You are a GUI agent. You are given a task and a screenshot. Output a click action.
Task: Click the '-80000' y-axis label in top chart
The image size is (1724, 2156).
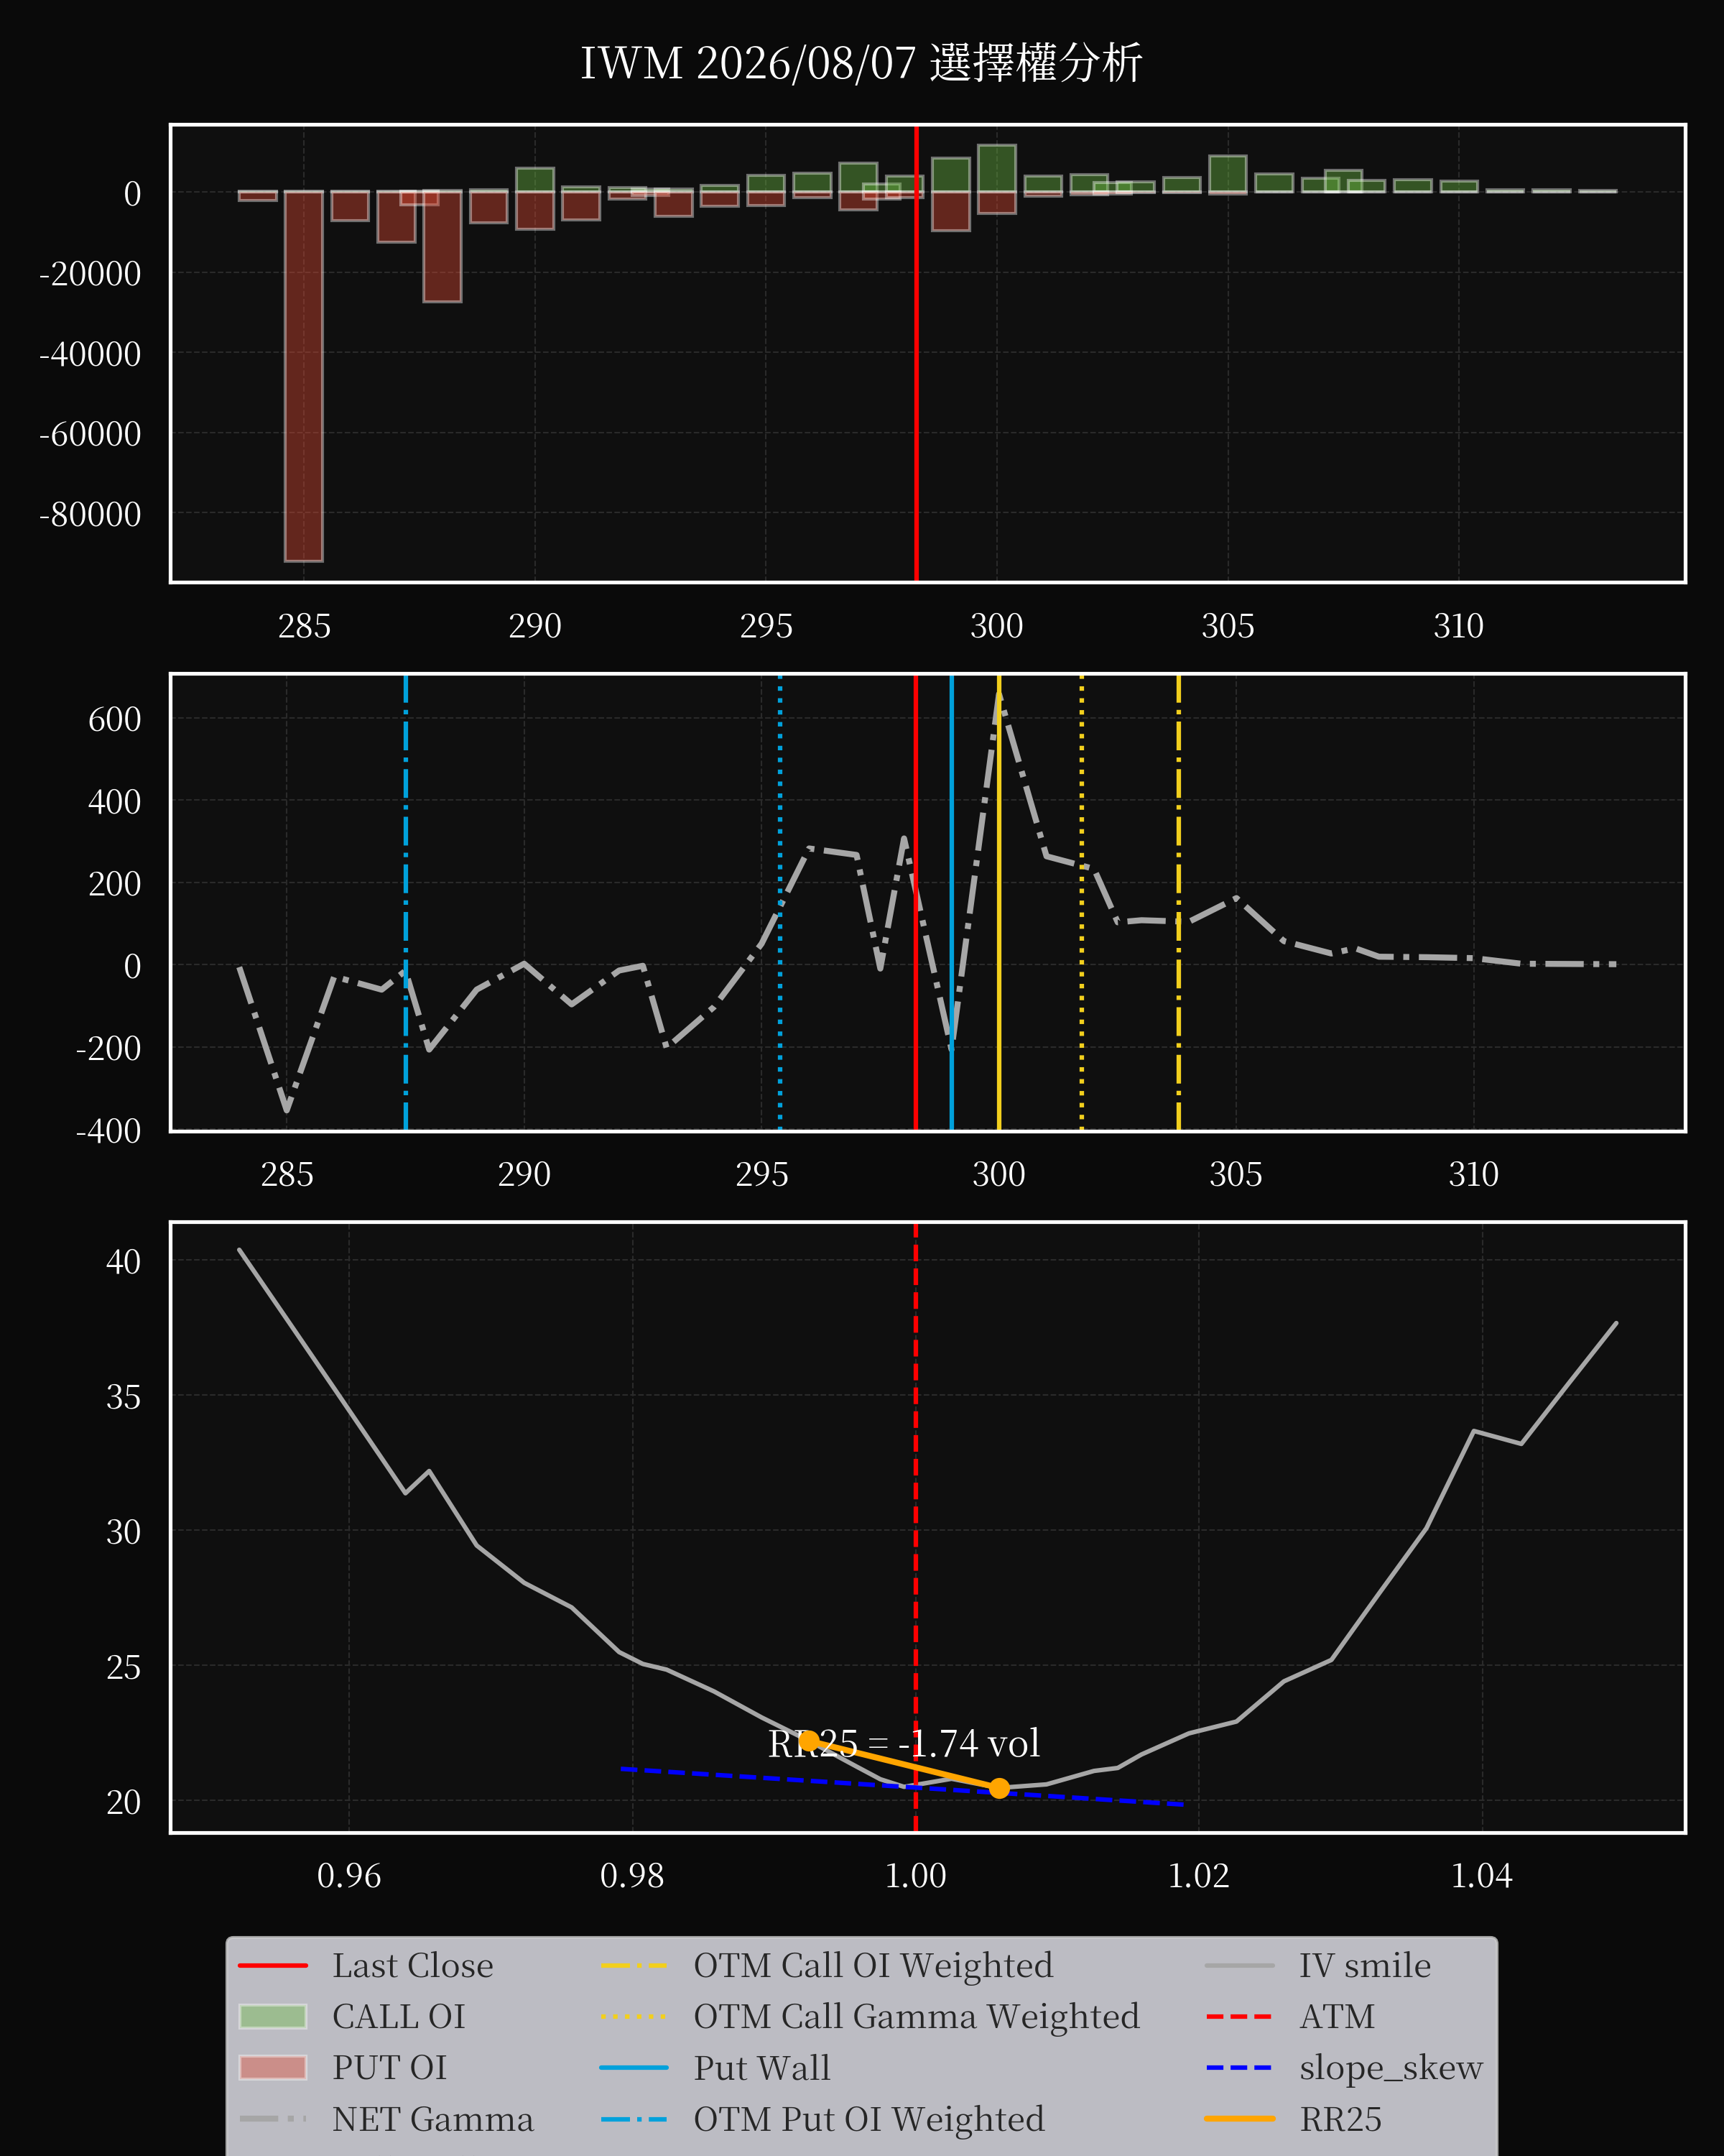point(90,514)
